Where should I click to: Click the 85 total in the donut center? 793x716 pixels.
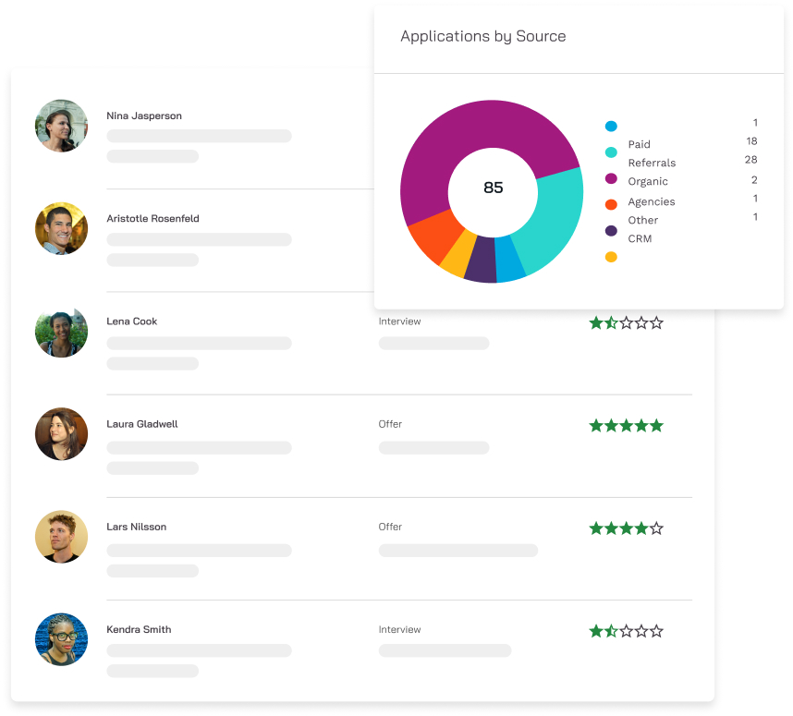tap(493, 188)
